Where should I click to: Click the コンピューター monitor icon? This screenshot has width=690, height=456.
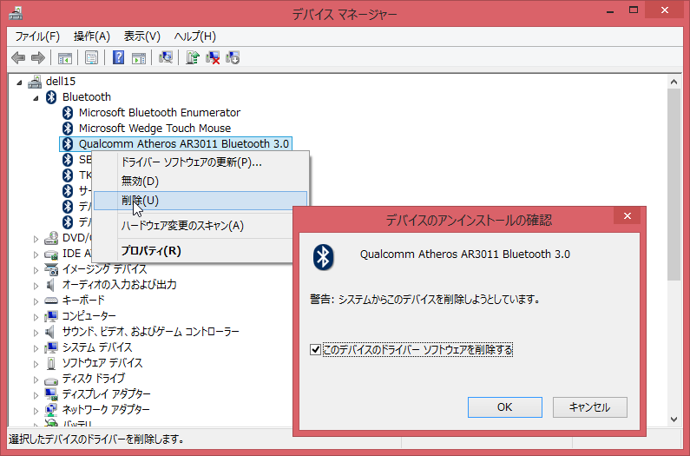pos(51,316)
